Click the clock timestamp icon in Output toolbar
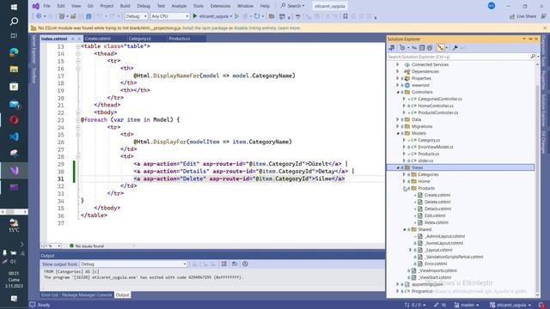This screenshot has height=309, width=550. (245, 264)
